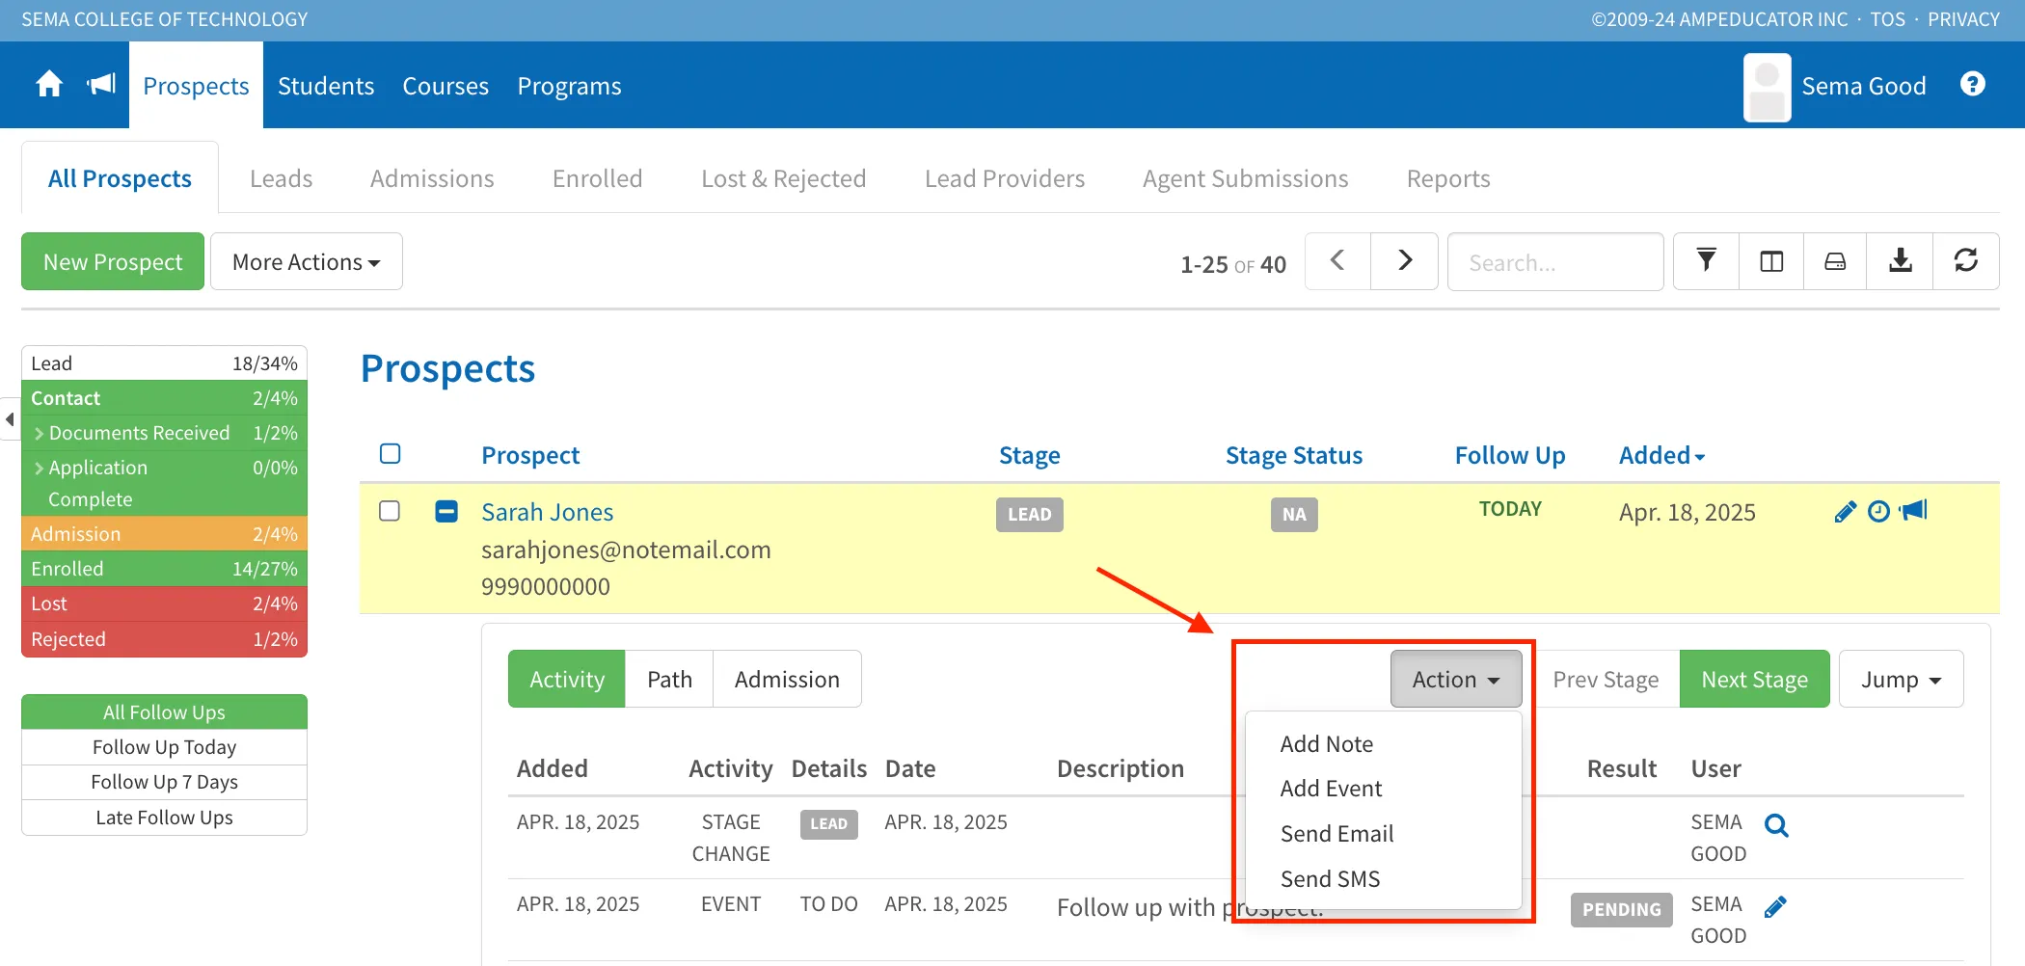This screenshot has height=966, width=2025.
Task: Click the download export icon
Action: coord(1901,261)
